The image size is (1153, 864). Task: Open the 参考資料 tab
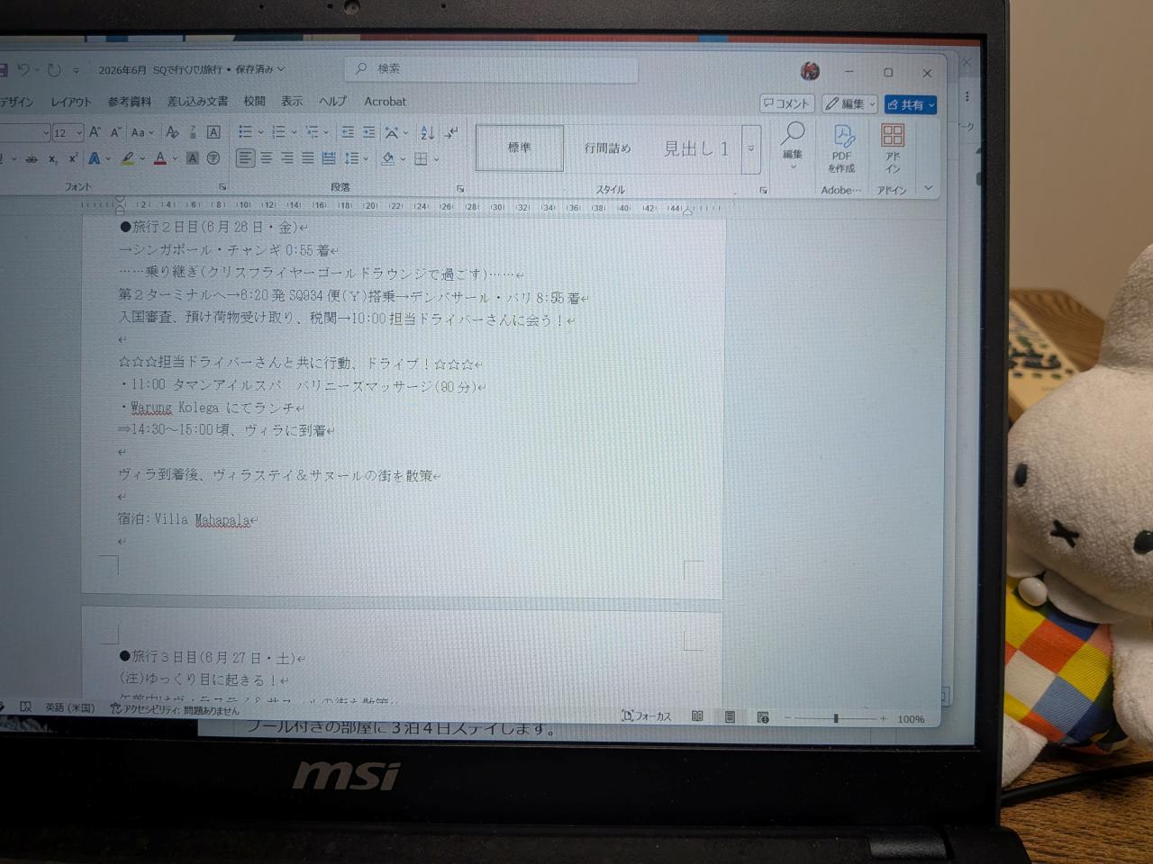pyautogui.click(x=130, y=102)
